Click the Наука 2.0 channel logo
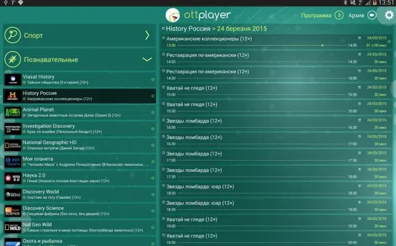The height and width of the screenshot is (246, 396). pos(13,178)
